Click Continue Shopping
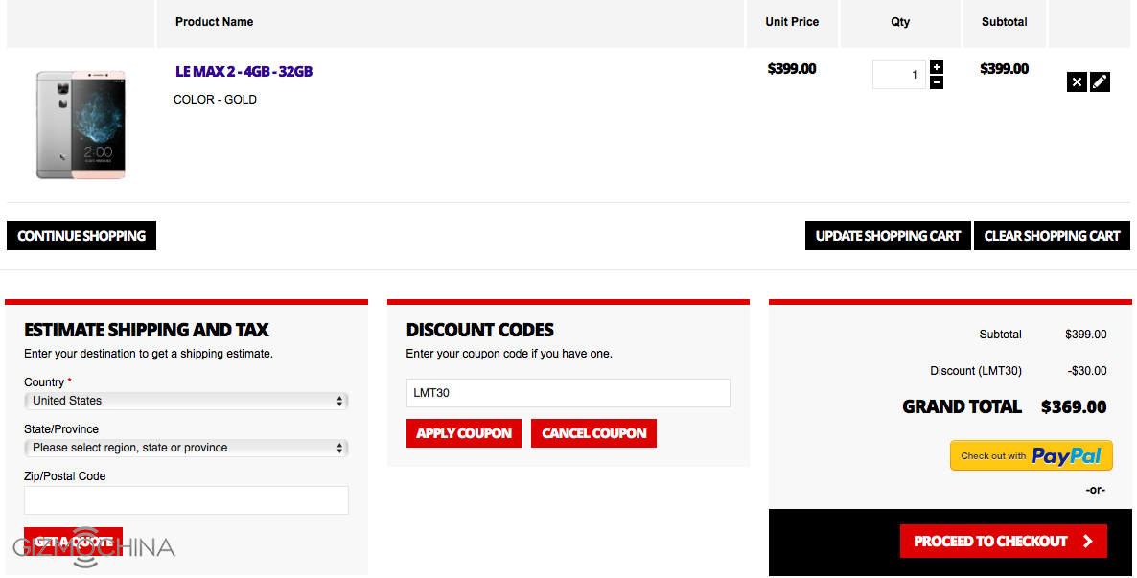Image resolution: width=1137 pixels, height=578 pixels. click(81, 236)
